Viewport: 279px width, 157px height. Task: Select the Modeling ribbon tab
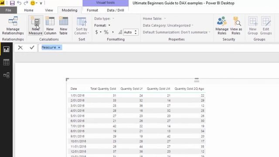click(x=70, y=10)
